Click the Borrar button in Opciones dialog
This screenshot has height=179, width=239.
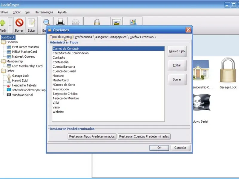click(177, 79)
